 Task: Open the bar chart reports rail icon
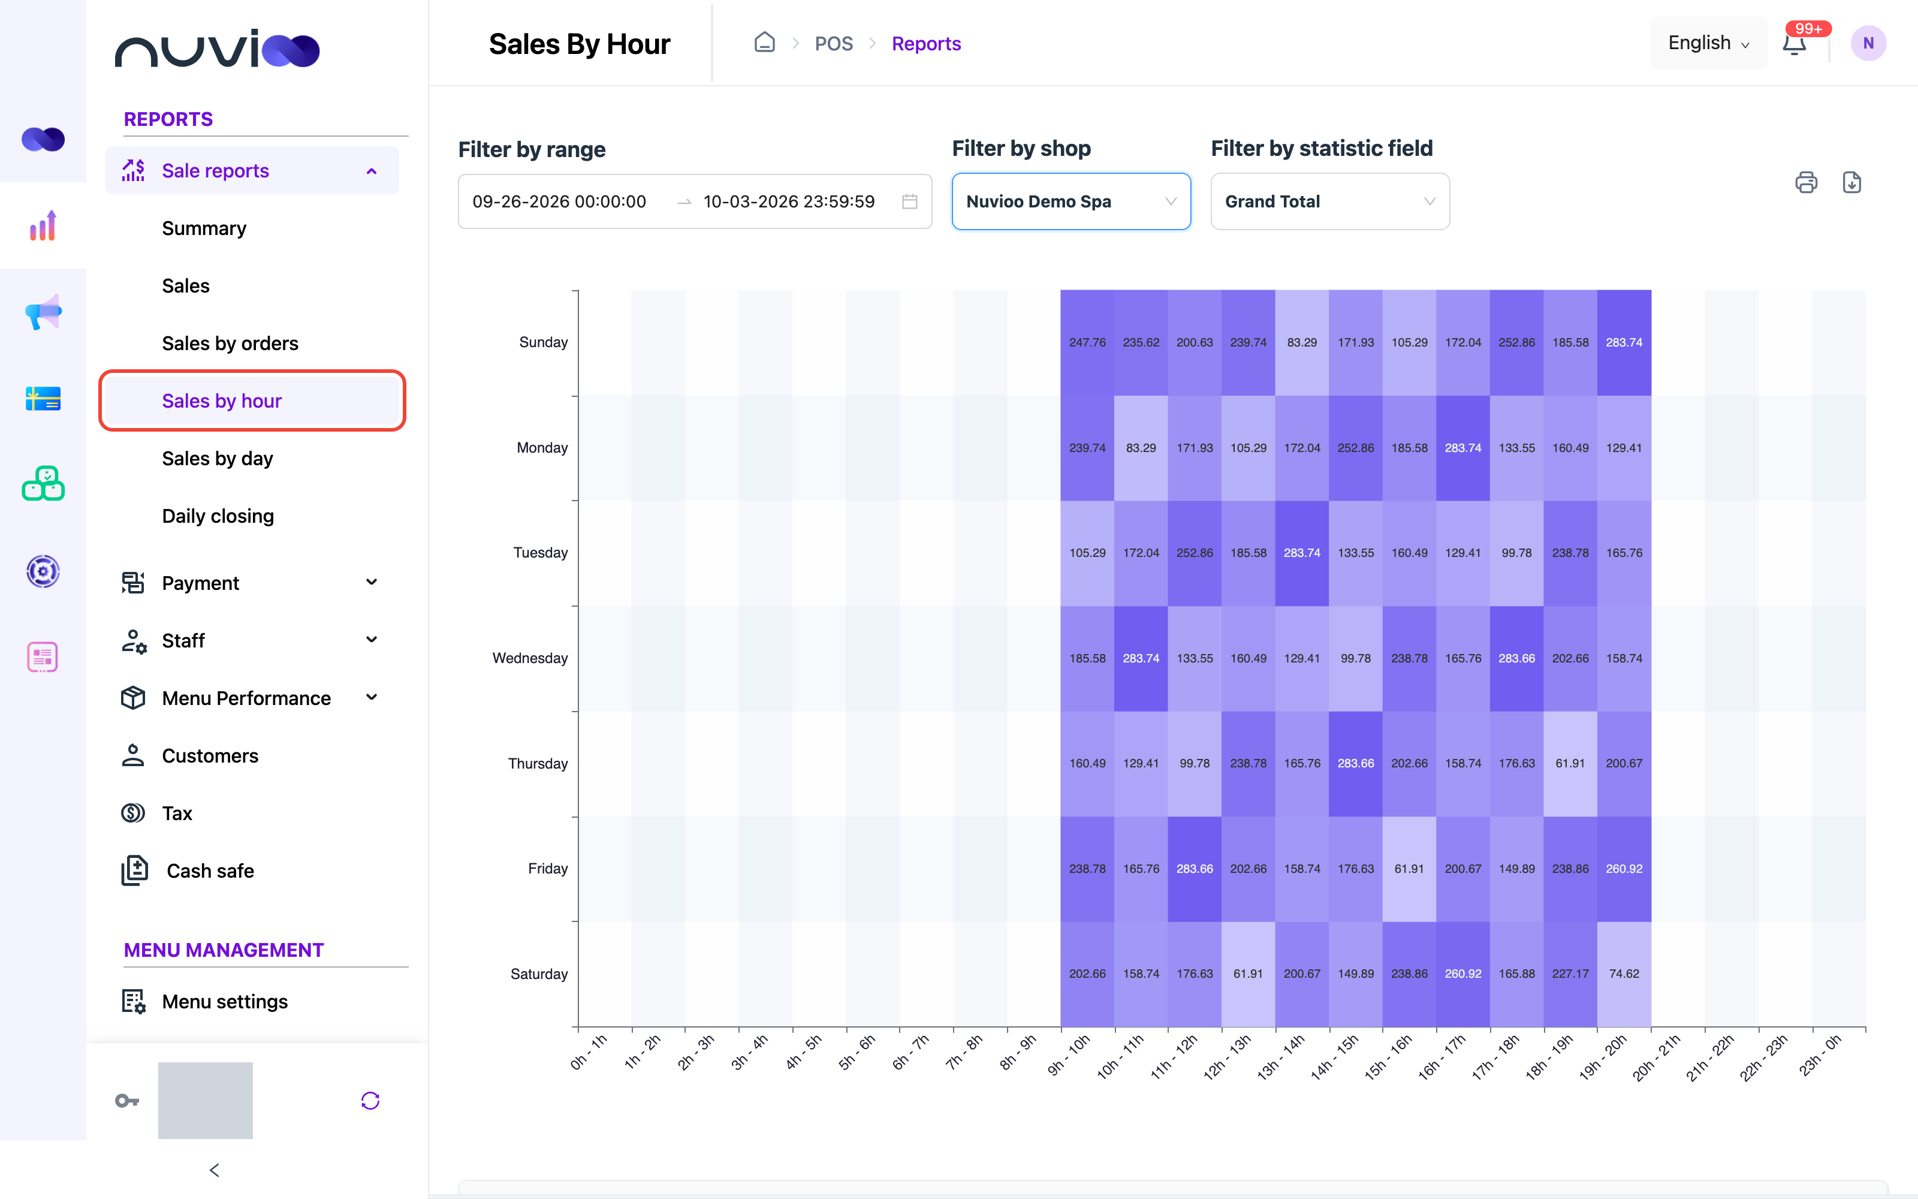(x=43, y=226)
